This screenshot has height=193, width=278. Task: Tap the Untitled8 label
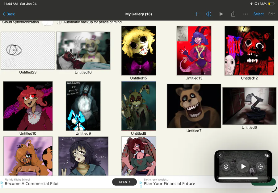tap(139, 133)
